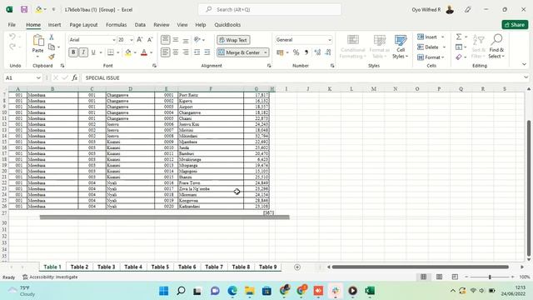Apply middle align to cells
This screenshot has height=300, width=533.
click(x=176, y=40)
